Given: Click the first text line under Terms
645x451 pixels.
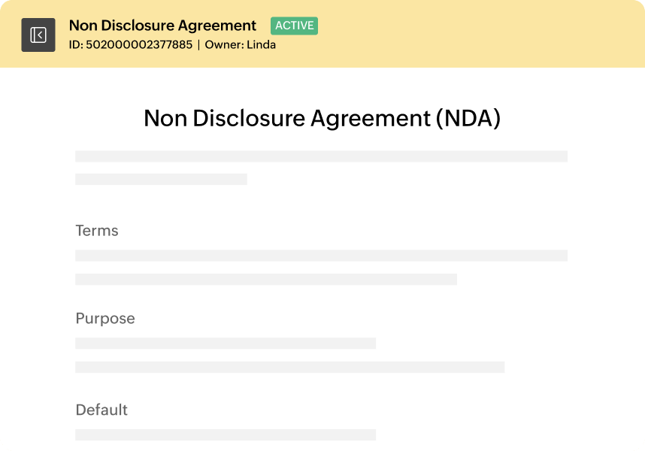Looking at the screenshot, I should (321, 256).
